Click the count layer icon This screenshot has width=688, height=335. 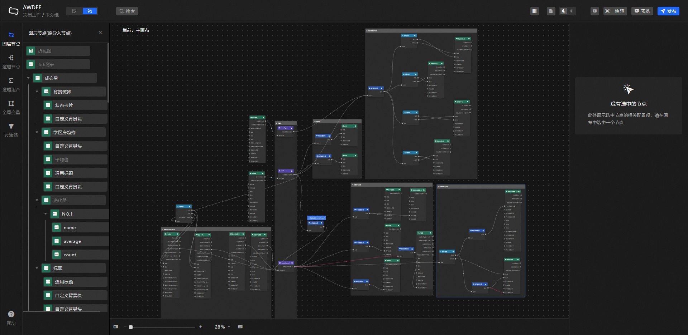point(57,255)
